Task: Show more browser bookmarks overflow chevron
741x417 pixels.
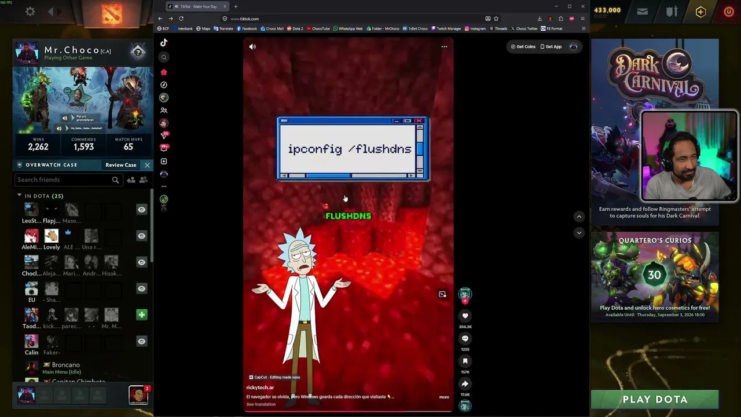Action: pyautogui.click(x=584, y=28)
